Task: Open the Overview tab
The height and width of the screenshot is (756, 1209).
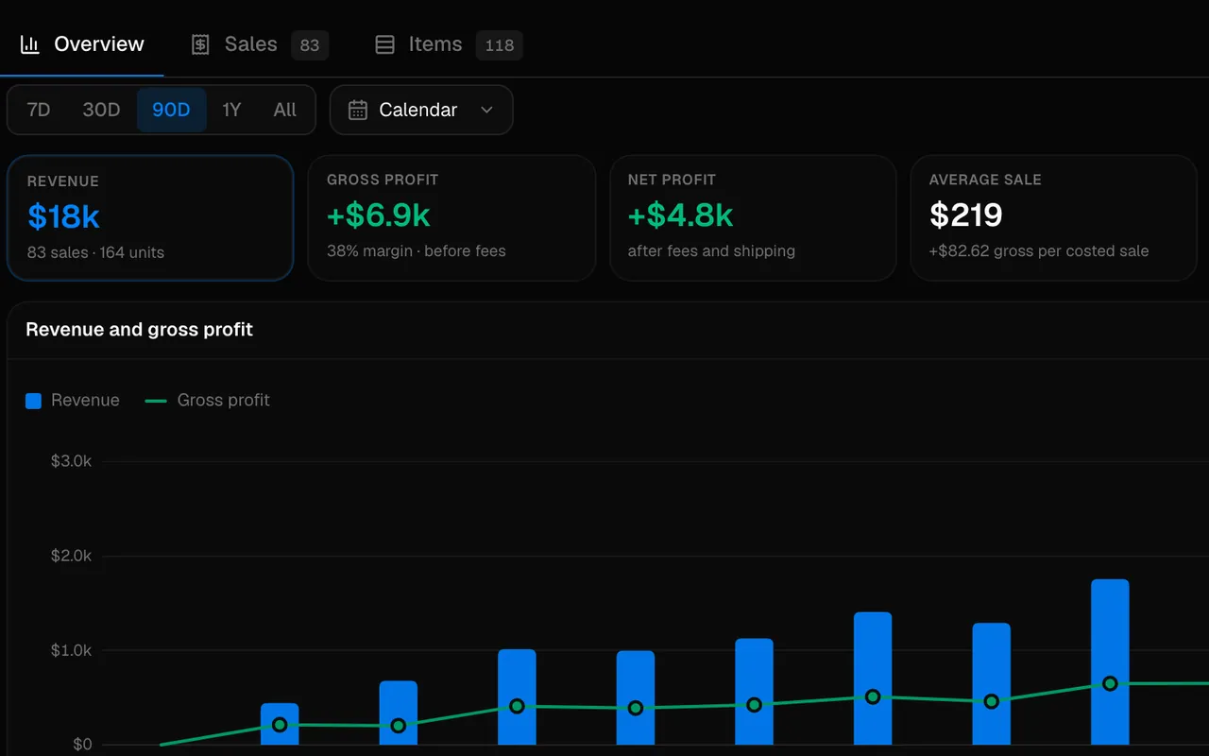Action: (82, 44)
